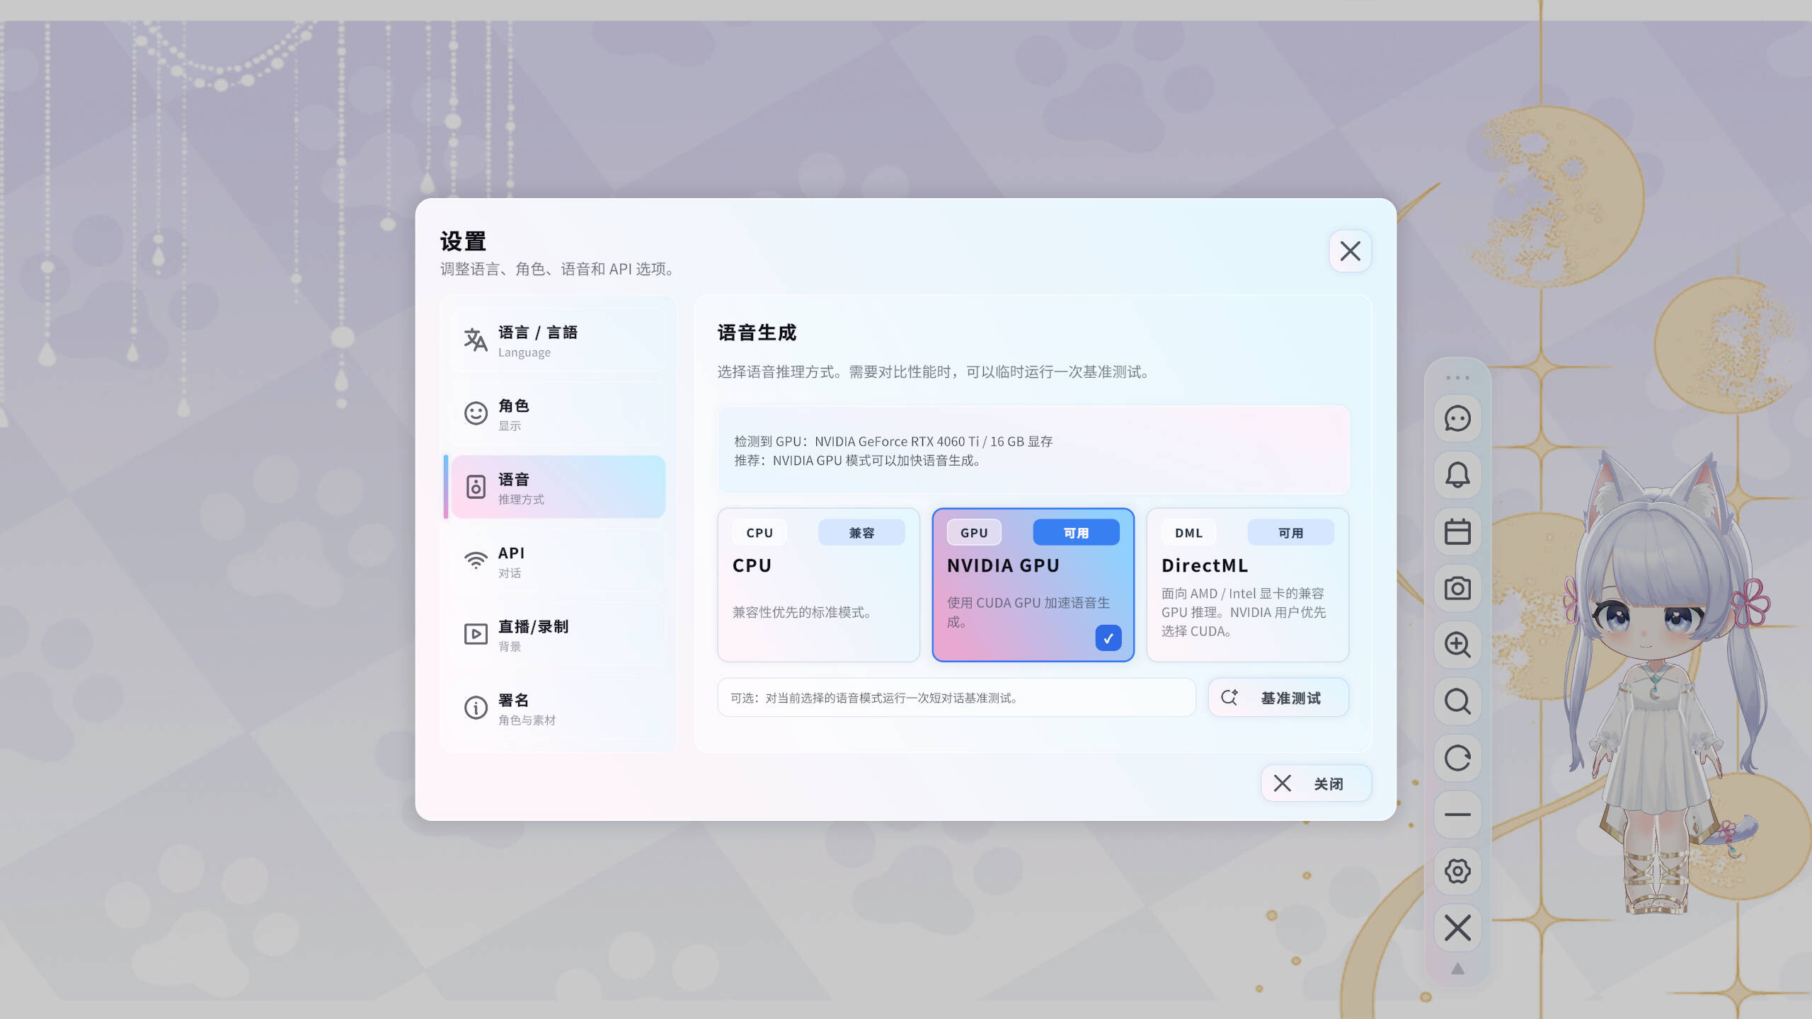
Task: Open the API 对话 section
Action: click(x=558, y=561)
